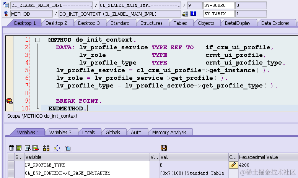Click the S... column header

point(19,157)
